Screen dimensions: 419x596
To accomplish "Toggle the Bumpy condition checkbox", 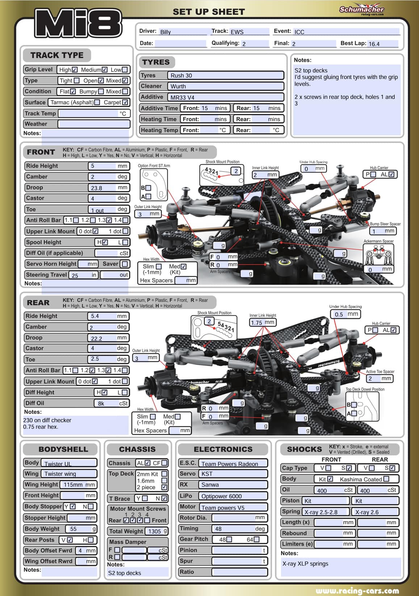I will coord(101,92).
